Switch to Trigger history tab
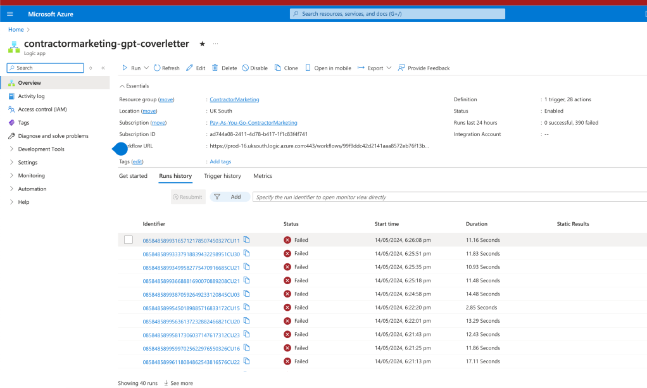Image resolution: width=647 pixels, height=388 pixels. click(x=222, y=176)
